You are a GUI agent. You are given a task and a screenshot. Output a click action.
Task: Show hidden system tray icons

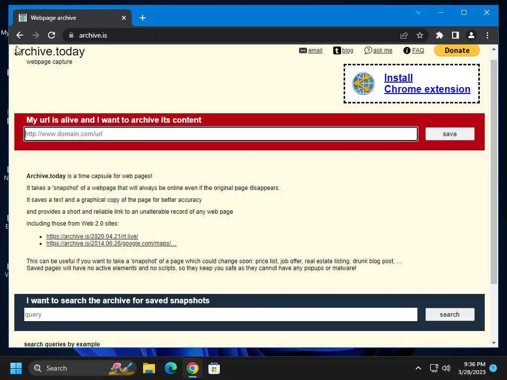pos(418,368)
